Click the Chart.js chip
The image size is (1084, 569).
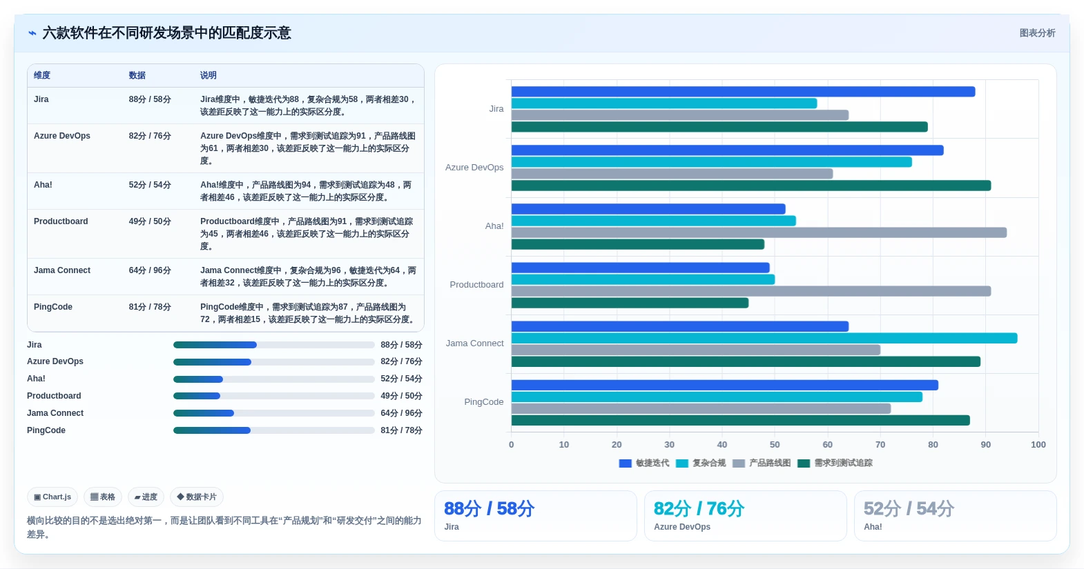coord(52,497)
